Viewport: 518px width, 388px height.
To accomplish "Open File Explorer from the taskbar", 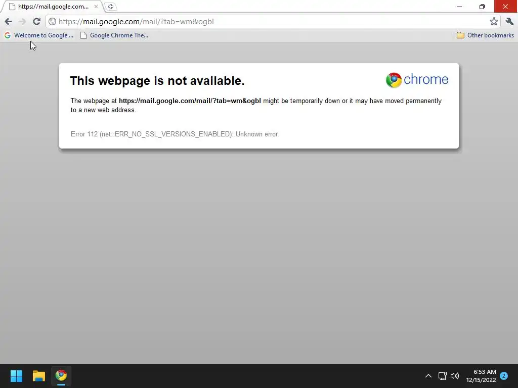I will (x=38, y=376).
